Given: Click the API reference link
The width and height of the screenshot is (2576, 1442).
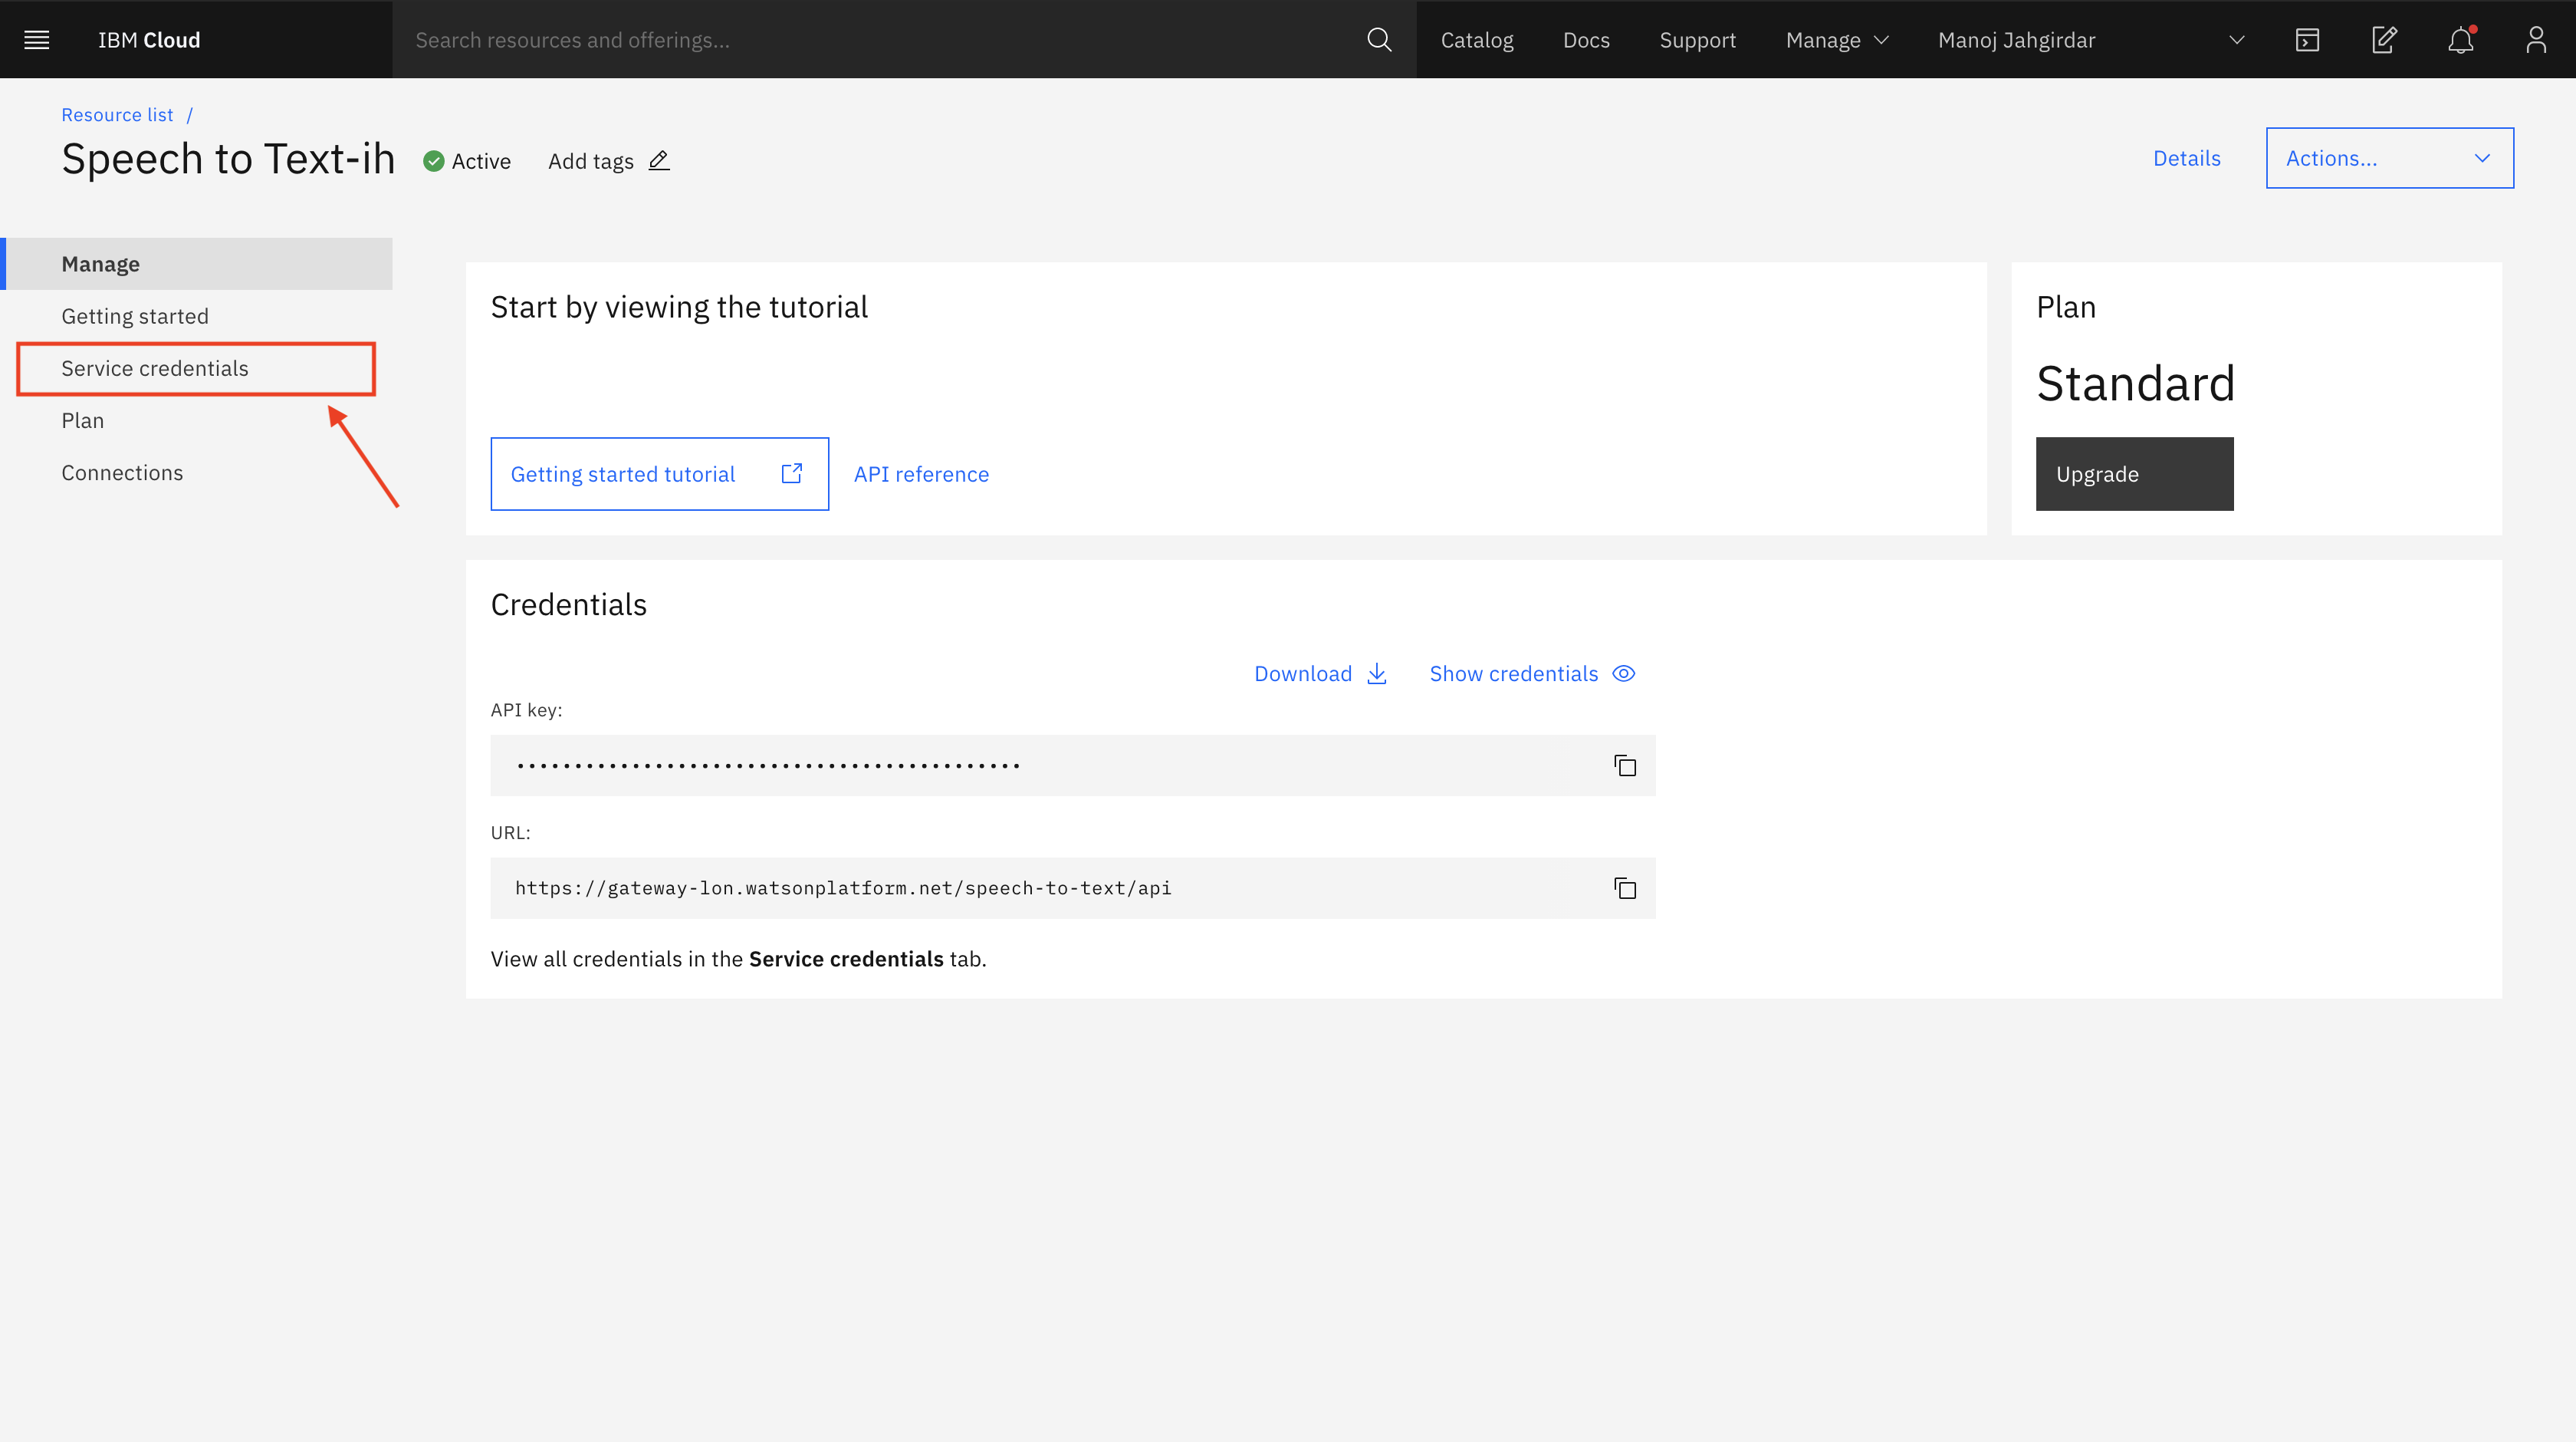Looking at the screenshot, I should tap(920, 474).
